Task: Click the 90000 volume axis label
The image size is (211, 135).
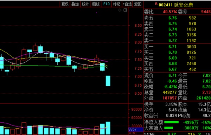Action: tap(136, 109)
